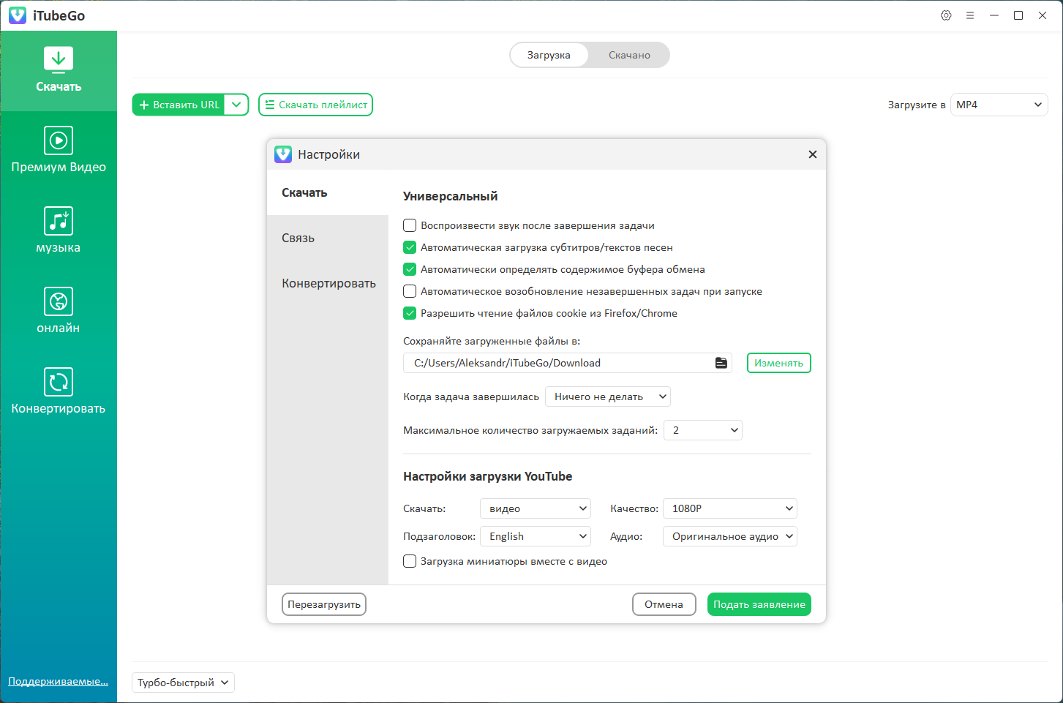Enable playing sound after task completion
Screen dimensions: 1063x703
click(410, 225)
